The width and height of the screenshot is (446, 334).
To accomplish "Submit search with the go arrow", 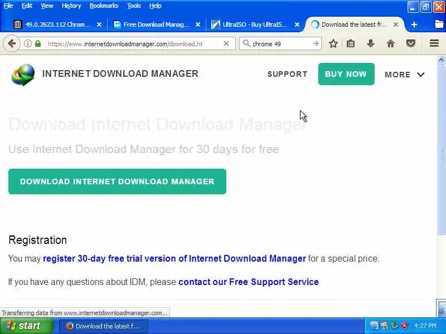I will click(x=316, y=43).
